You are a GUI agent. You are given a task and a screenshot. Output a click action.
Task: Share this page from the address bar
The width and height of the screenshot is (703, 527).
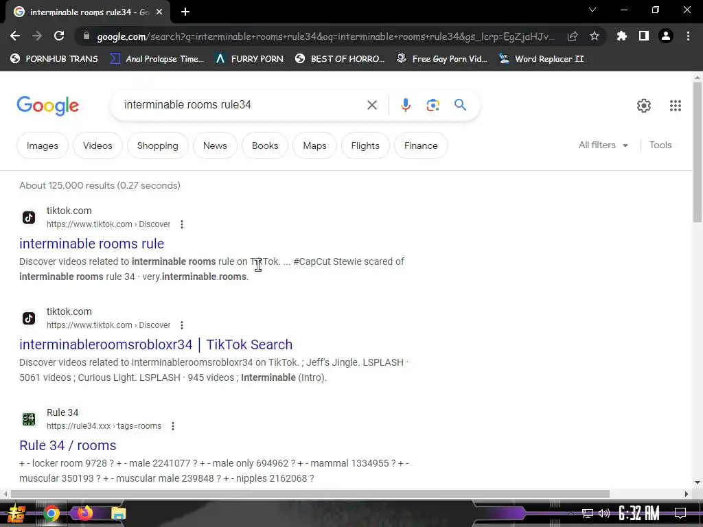573,36
